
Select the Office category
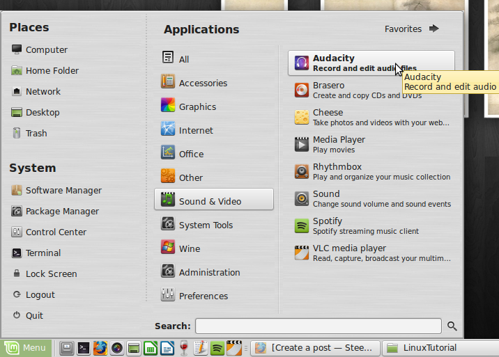pyautogui.click(x=214, y=152)
